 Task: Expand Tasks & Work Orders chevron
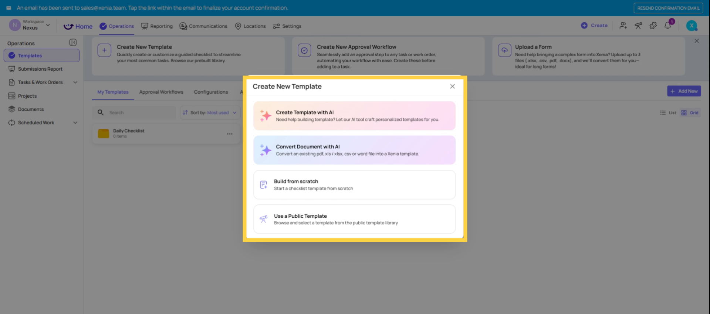[75, 82]
